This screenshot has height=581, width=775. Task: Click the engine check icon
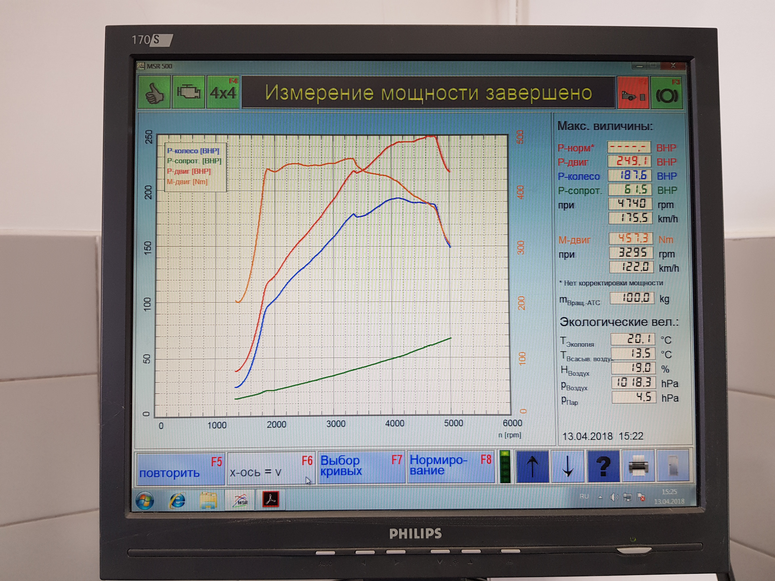189,93
